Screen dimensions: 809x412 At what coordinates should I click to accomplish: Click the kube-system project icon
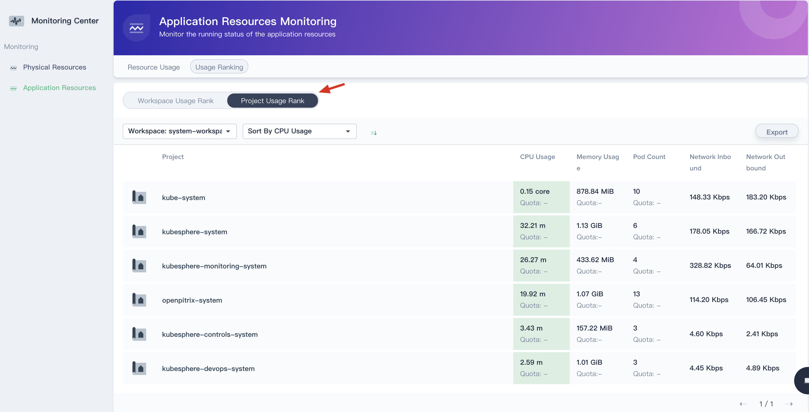point(139,197)
